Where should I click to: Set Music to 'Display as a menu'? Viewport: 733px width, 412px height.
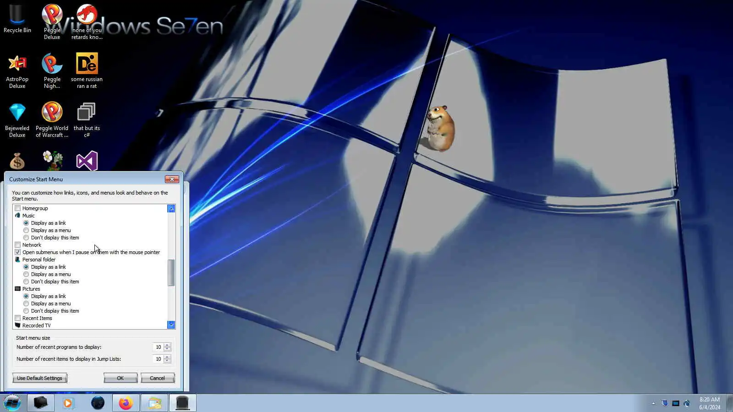(x=26, y=230)
